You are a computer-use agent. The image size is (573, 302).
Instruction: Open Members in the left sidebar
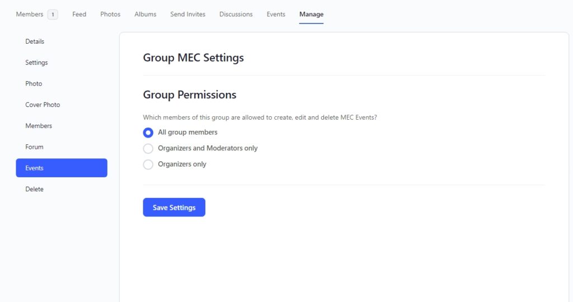click(39, 126)
